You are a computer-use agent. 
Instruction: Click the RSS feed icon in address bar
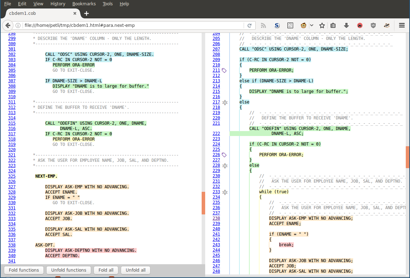click(263, 25)
